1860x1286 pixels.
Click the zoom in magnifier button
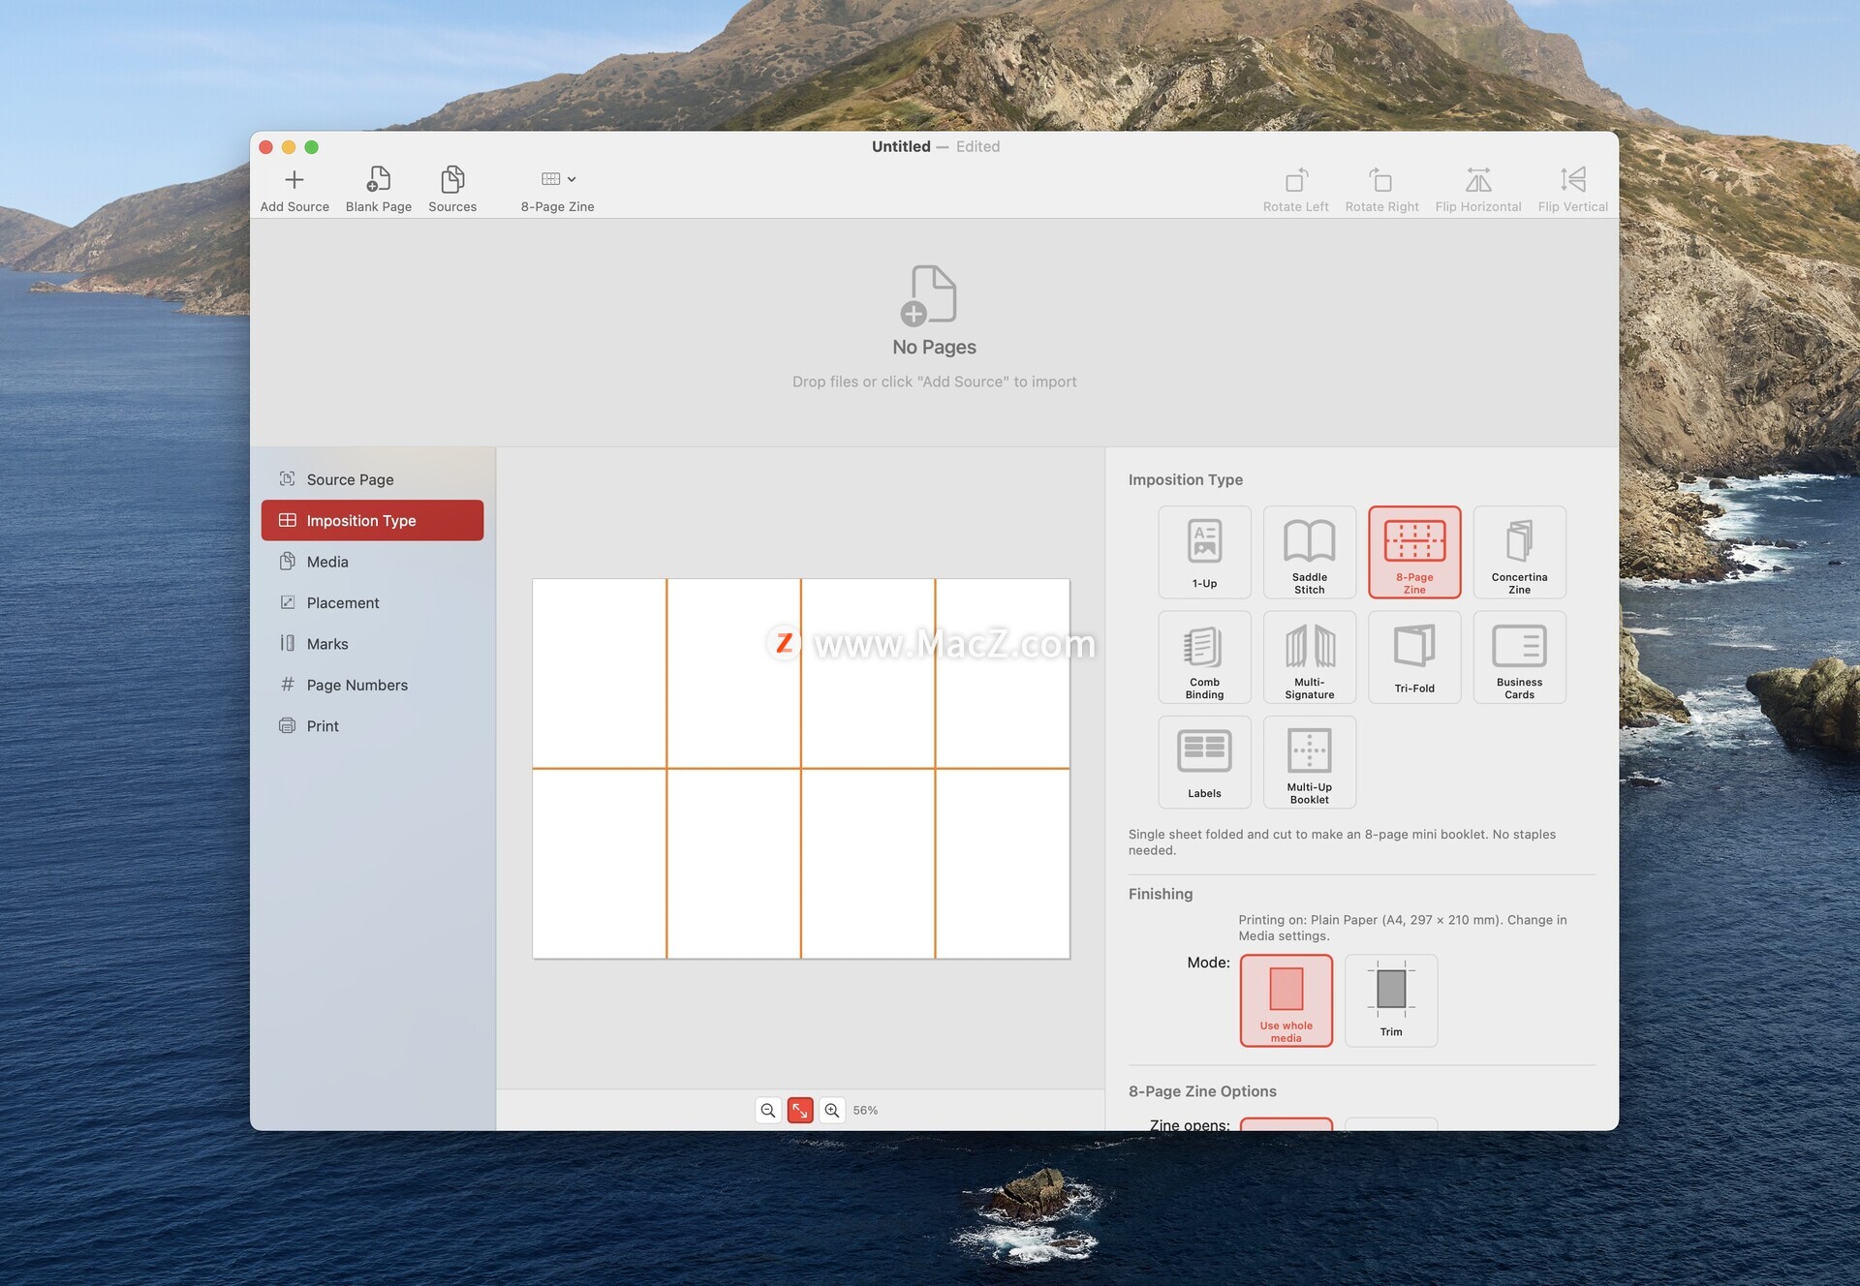(832, 1110)
